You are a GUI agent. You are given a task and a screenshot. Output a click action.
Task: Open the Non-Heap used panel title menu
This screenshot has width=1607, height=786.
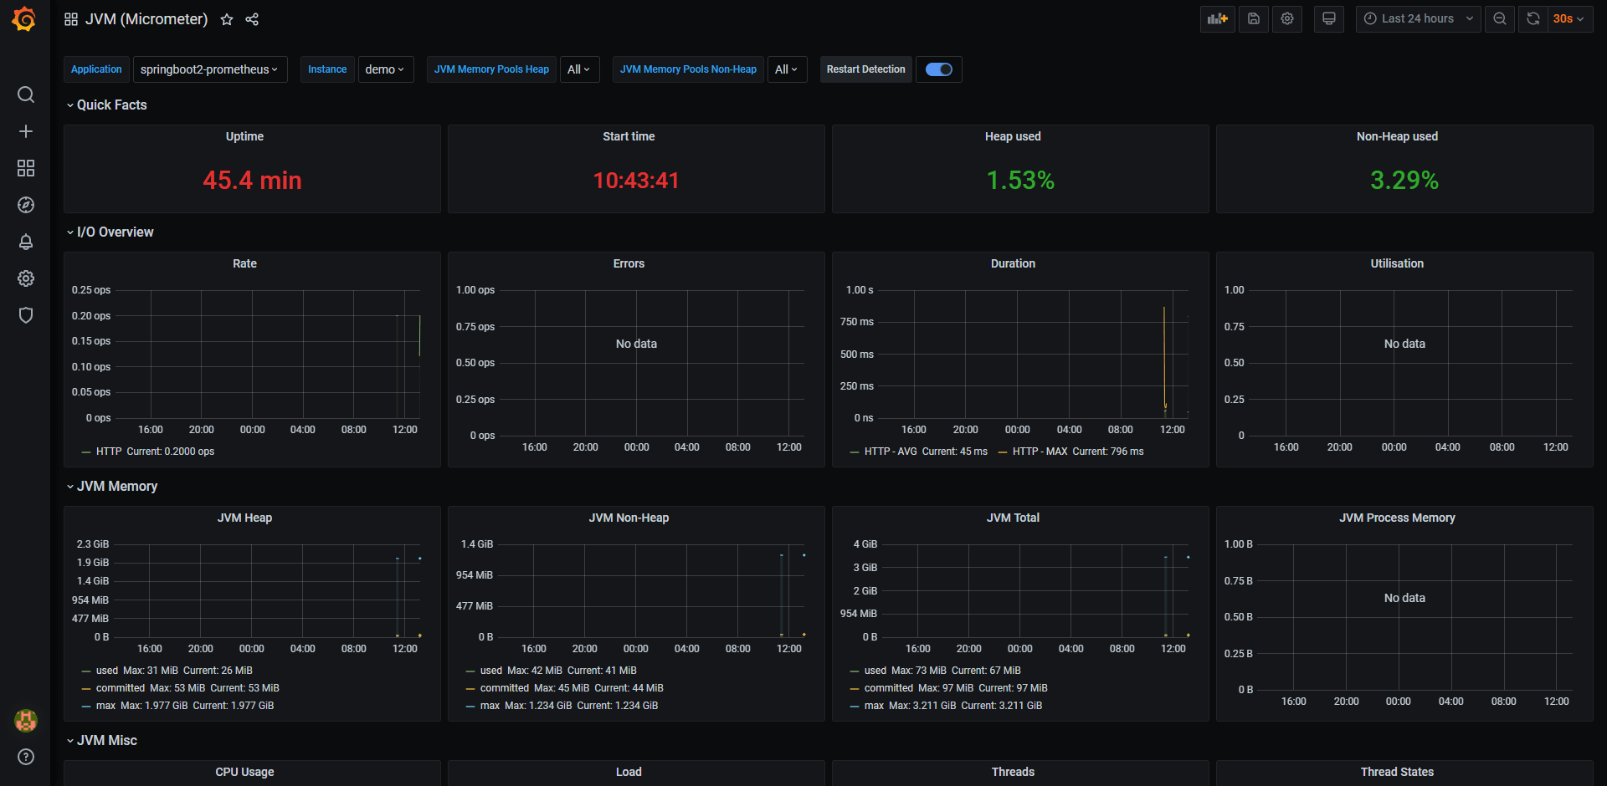(x=1397, y=136)
